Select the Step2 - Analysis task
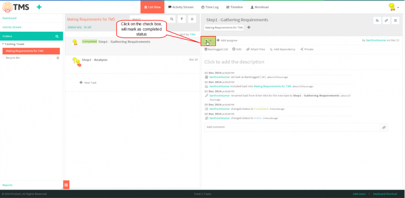 tap(132, 65)
